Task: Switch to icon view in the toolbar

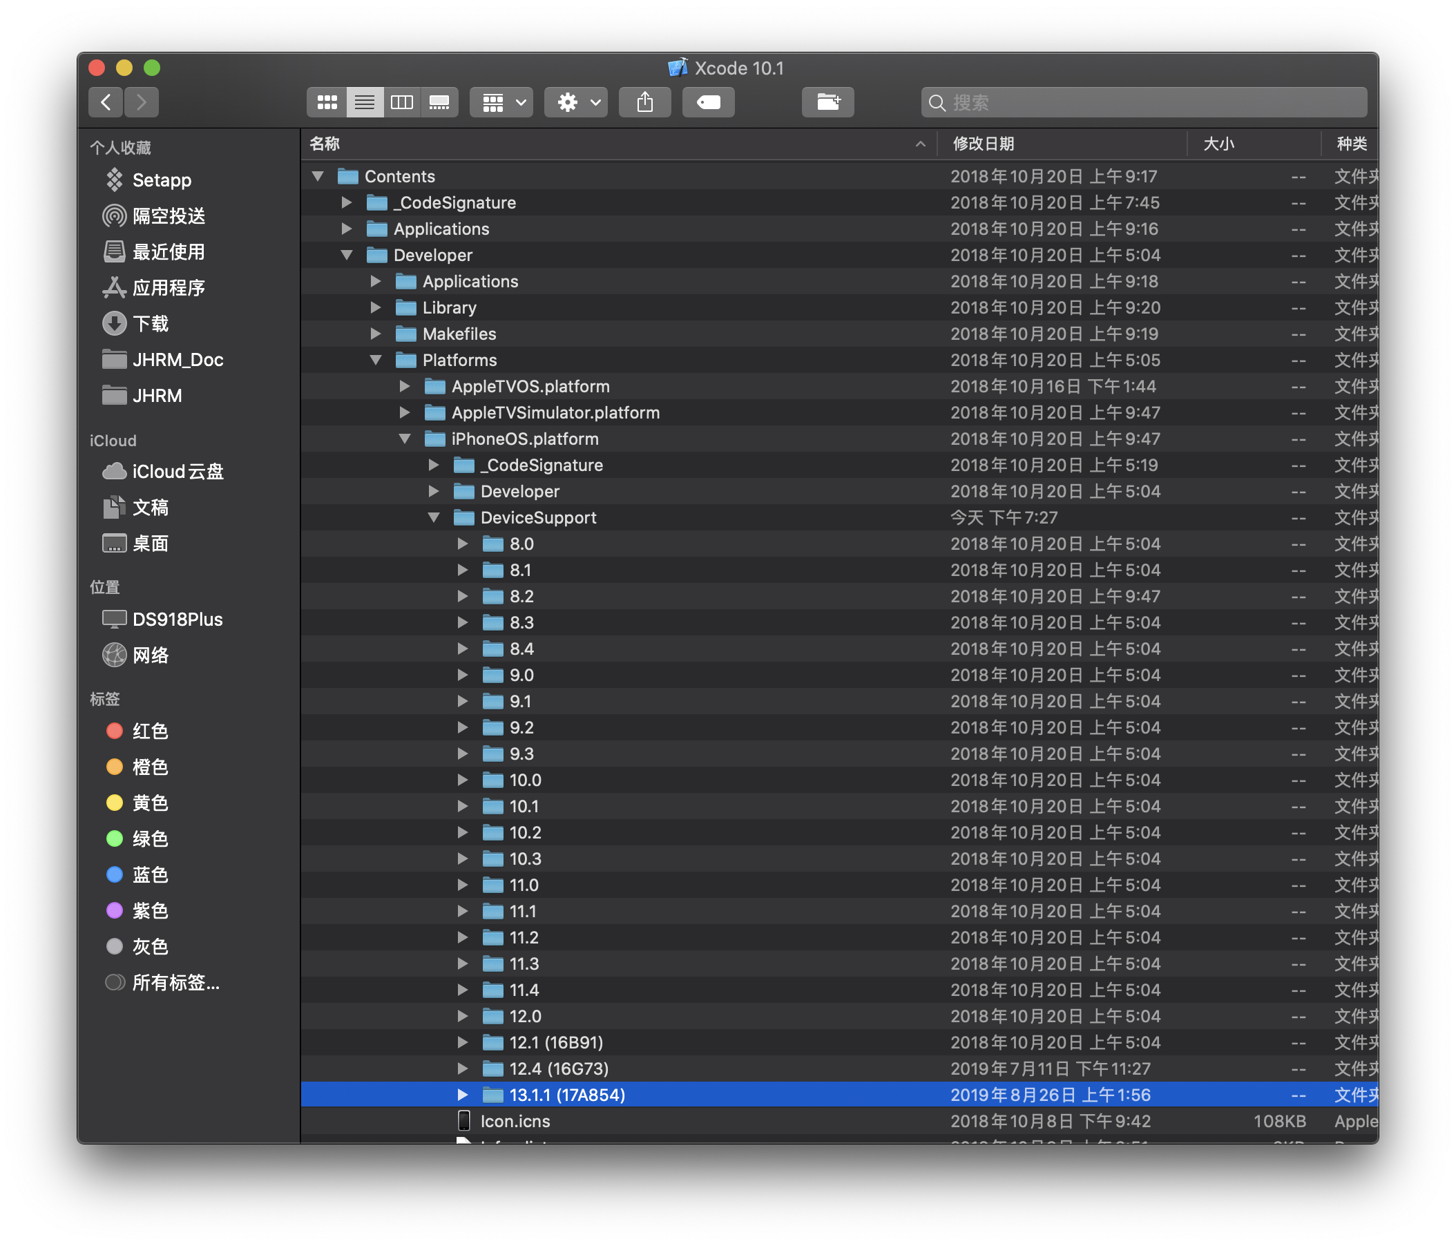Action: (326, 102)
